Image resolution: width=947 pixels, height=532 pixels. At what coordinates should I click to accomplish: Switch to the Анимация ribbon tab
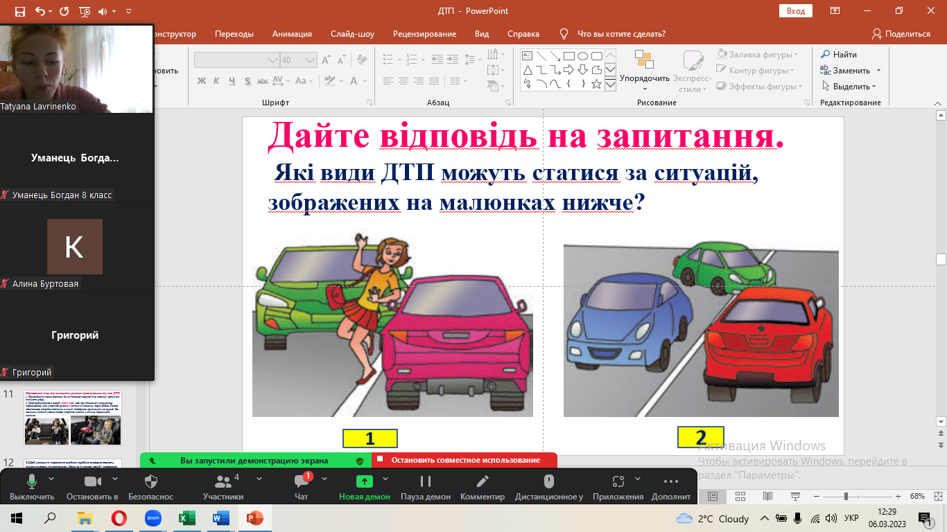[x=292, y=34]
